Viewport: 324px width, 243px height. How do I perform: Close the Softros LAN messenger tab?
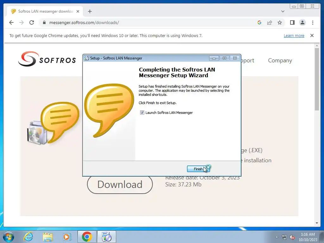[x=78, y=11]
